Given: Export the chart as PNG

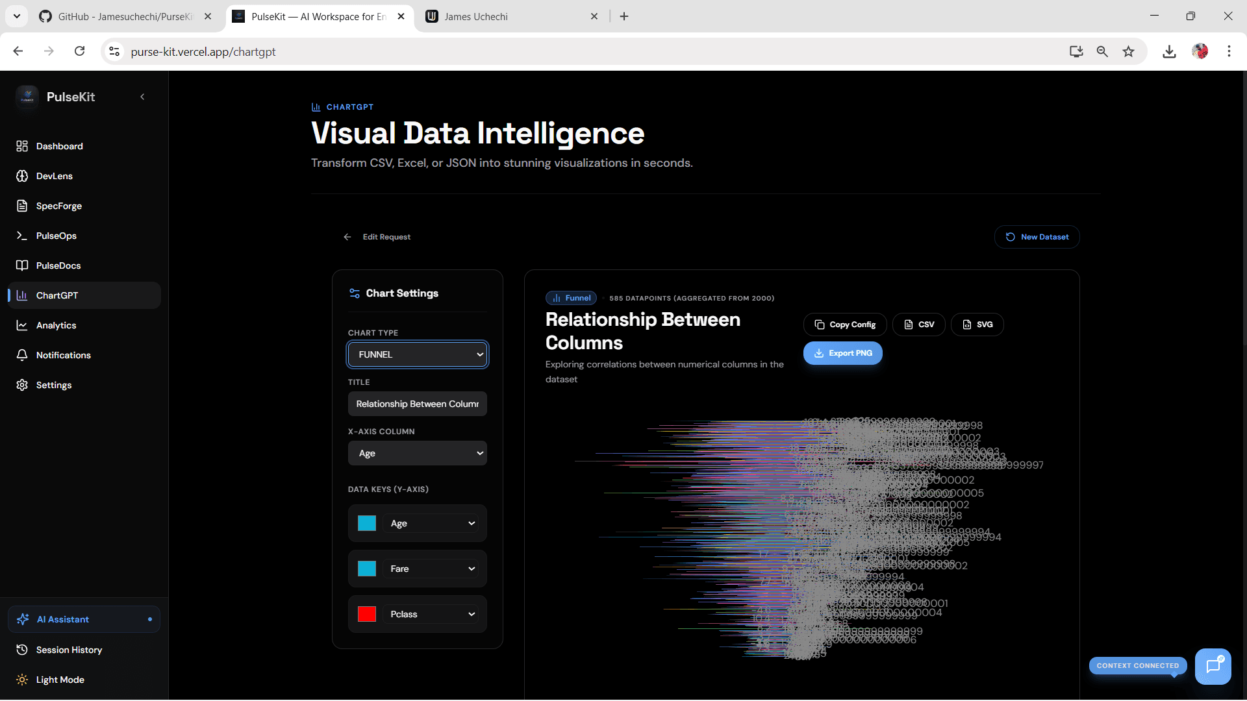Looking at the screenshot, I should click(x=843, y=353).
